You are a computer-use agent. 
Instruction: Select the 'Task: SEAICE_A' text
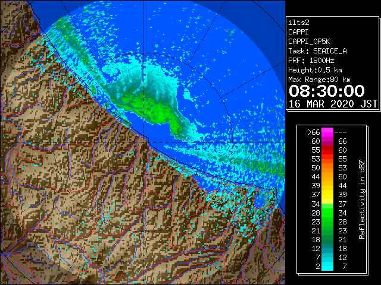[x=317, y=51]
